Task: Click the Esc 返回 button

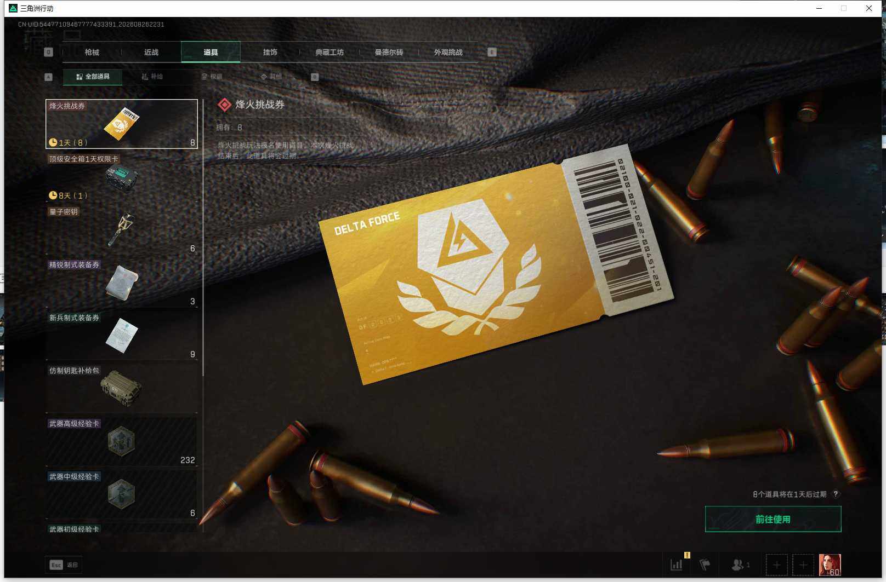Action: point(64,564)
